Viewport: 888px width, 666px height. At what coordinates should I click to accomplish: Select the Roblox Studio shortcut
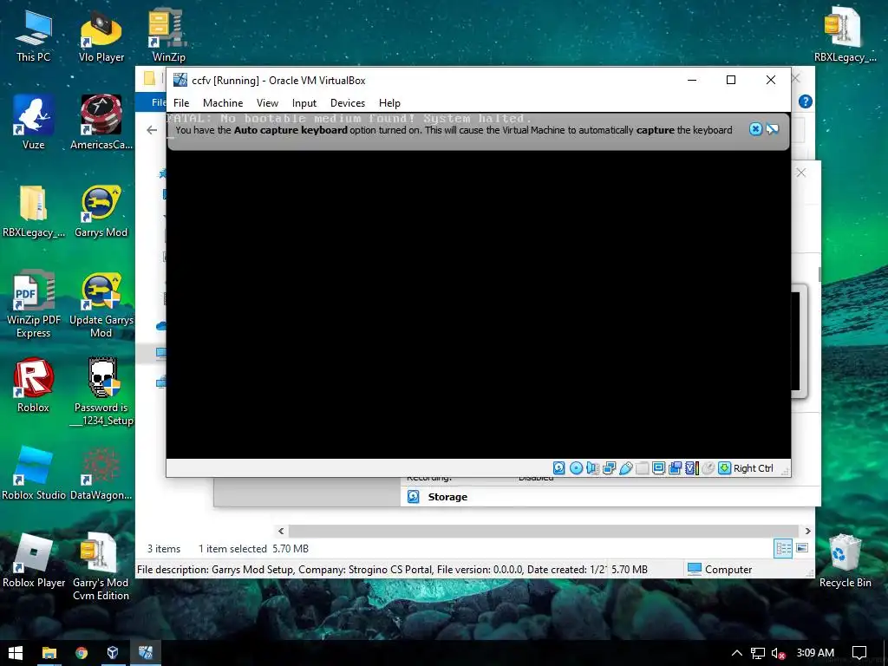33,473
